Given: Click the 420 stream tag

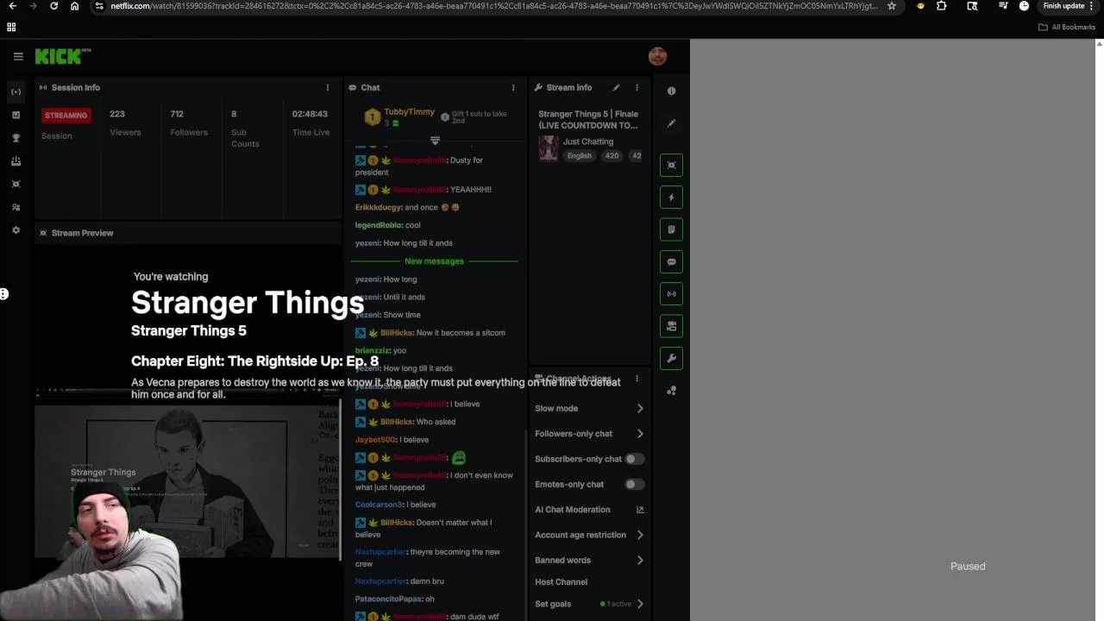Looking at the screenshot, I should (612, 156).
